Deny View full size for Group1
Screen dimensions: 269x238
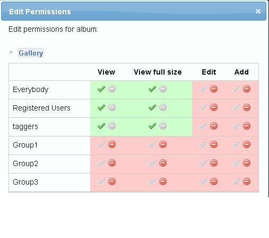click(x=163, y=144)
